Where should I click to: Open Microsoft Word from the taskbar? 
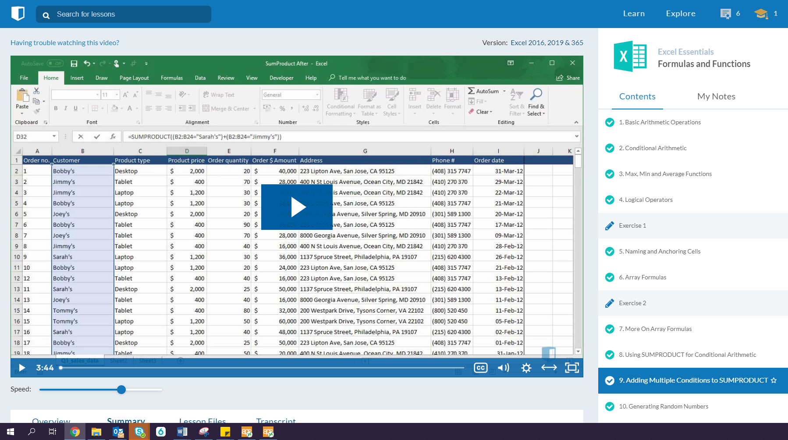click(x=182, y=432)
